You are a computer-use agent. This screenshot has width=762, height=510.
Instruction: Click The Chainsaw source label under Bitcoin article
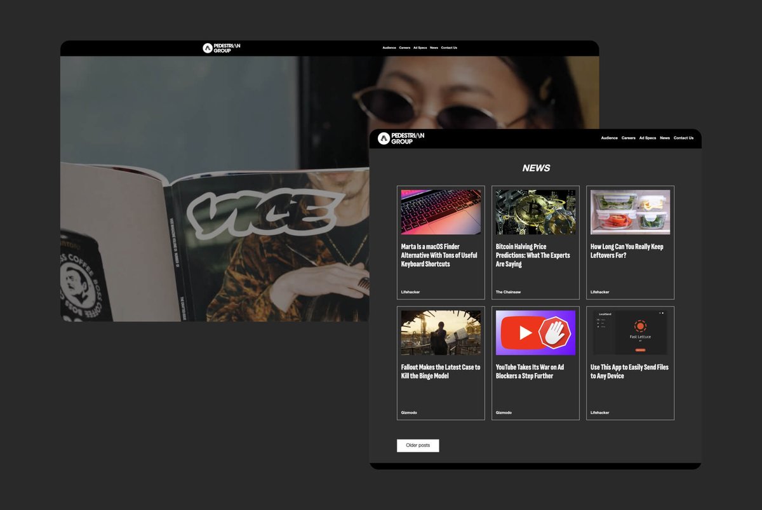coord(508,292)
